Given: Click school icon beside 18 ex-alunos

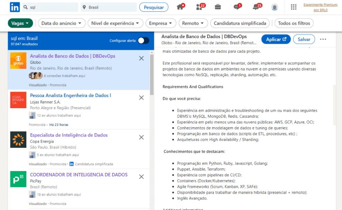Looking at the screenshot, I should coord(32,194).
